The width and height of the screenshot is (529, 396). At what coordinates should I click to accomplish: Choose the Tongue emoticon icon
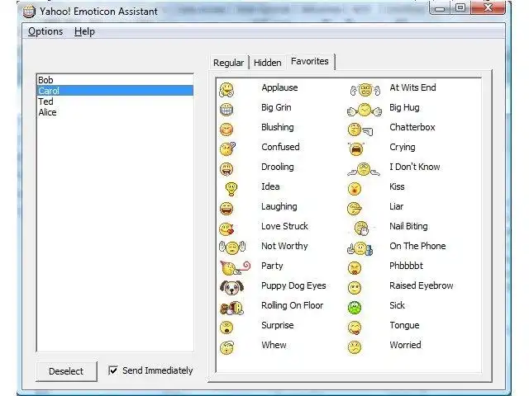[x=355, y=328]
